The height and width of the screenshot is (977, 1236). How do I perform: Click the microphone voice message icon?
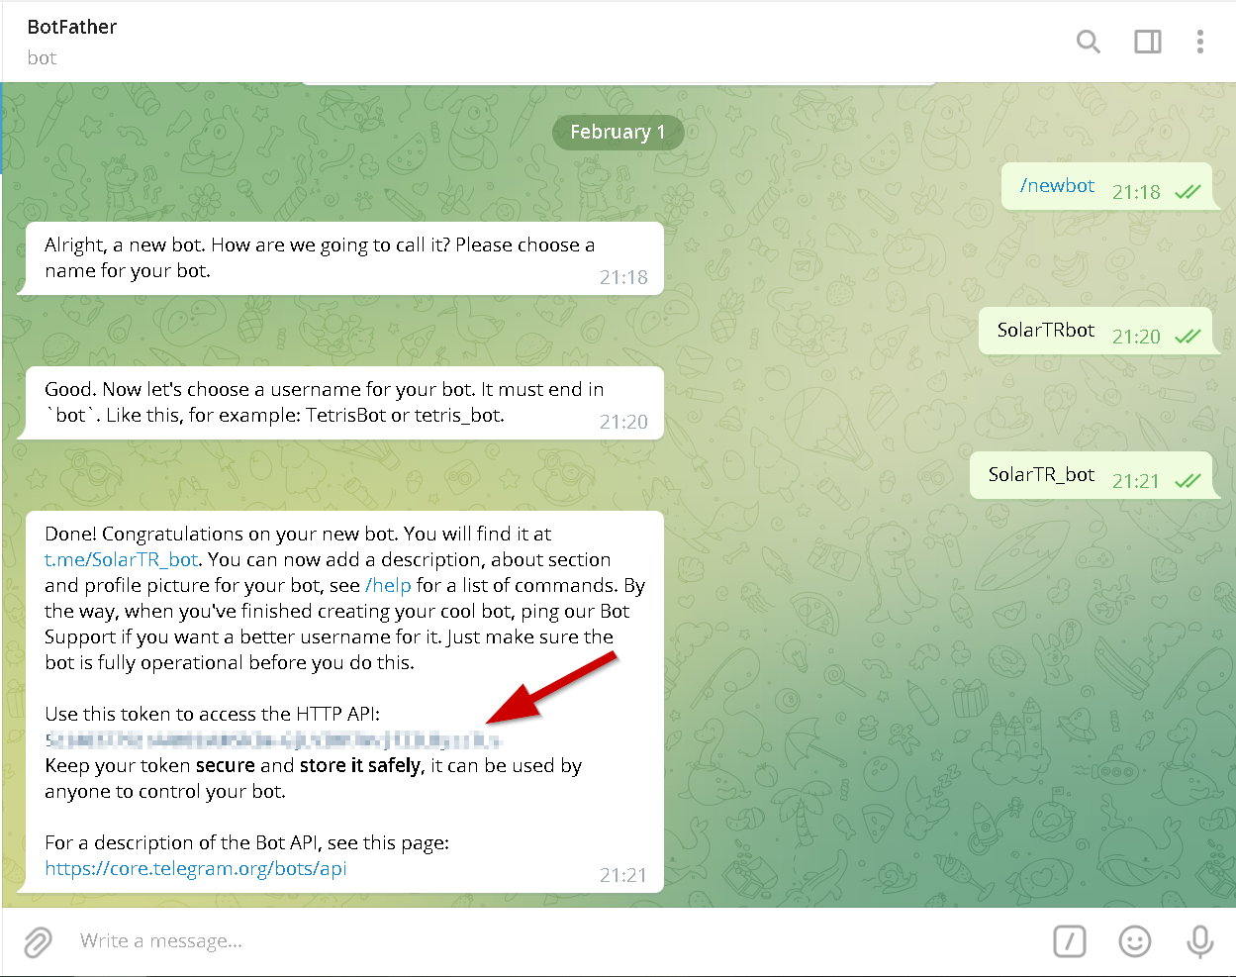click(x=1199, y=941)
